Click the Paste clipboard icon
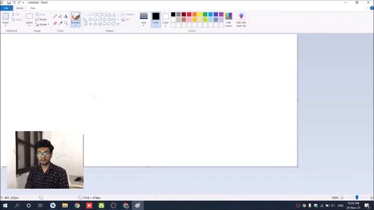This screenshot has width=374, height=210. pyautogui.click(x=5, y=16)
